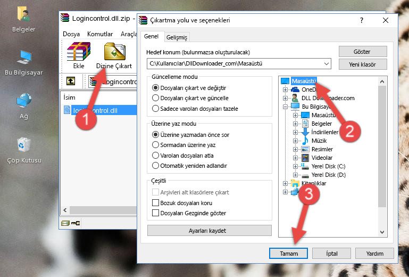Open the Belgeler desktop folder icon

(x=24, y=19)
